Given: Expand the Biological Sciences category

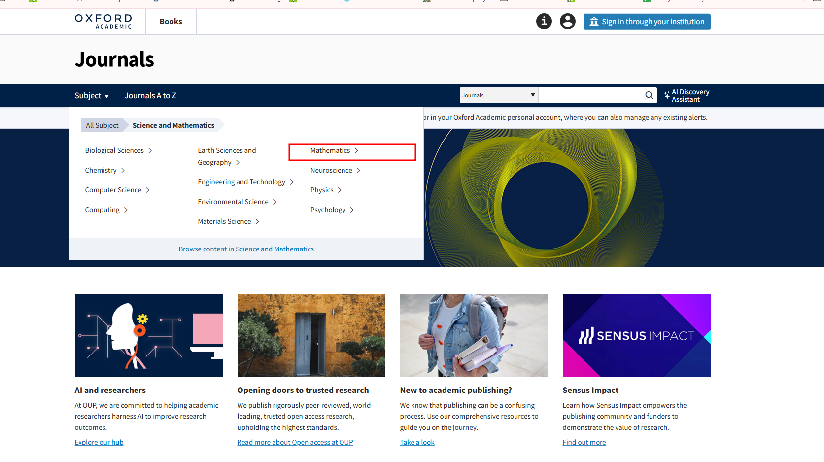Looking at the screenshot, I should point(118,151).
